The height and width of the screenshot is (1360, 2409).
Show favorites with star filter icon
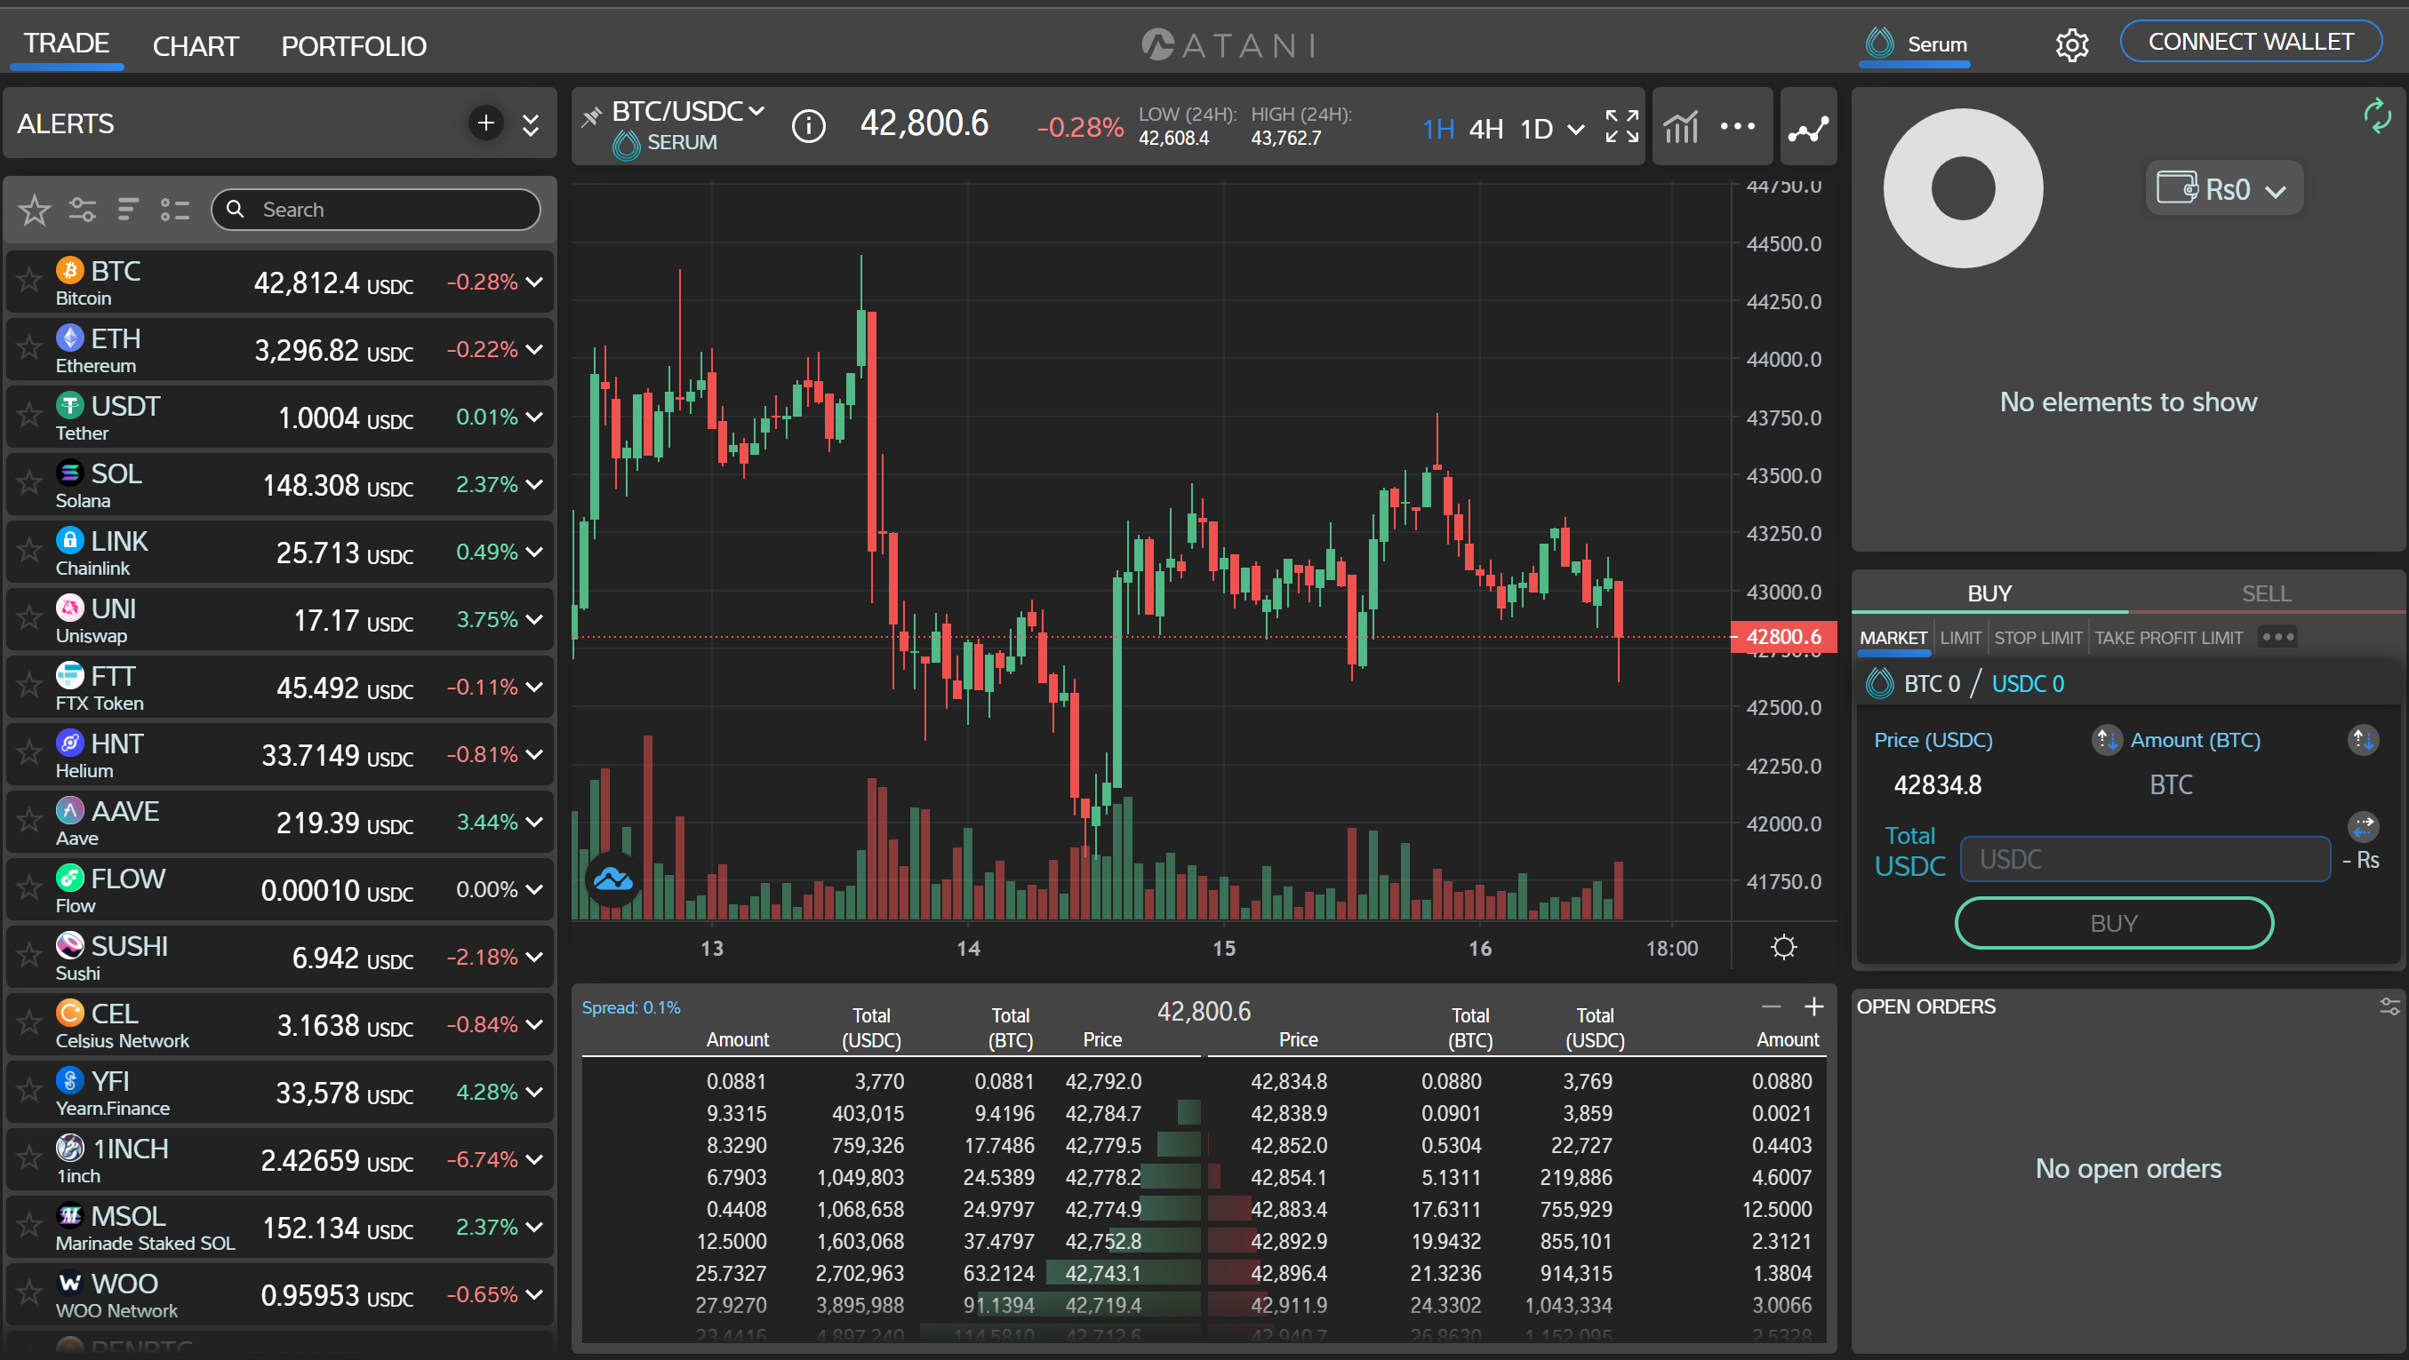35,210
